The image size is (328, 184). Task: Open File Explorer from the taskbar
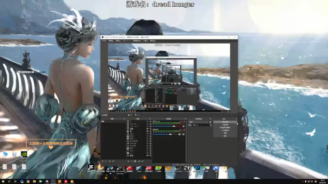pyautogui.click(x=34, y=182)
